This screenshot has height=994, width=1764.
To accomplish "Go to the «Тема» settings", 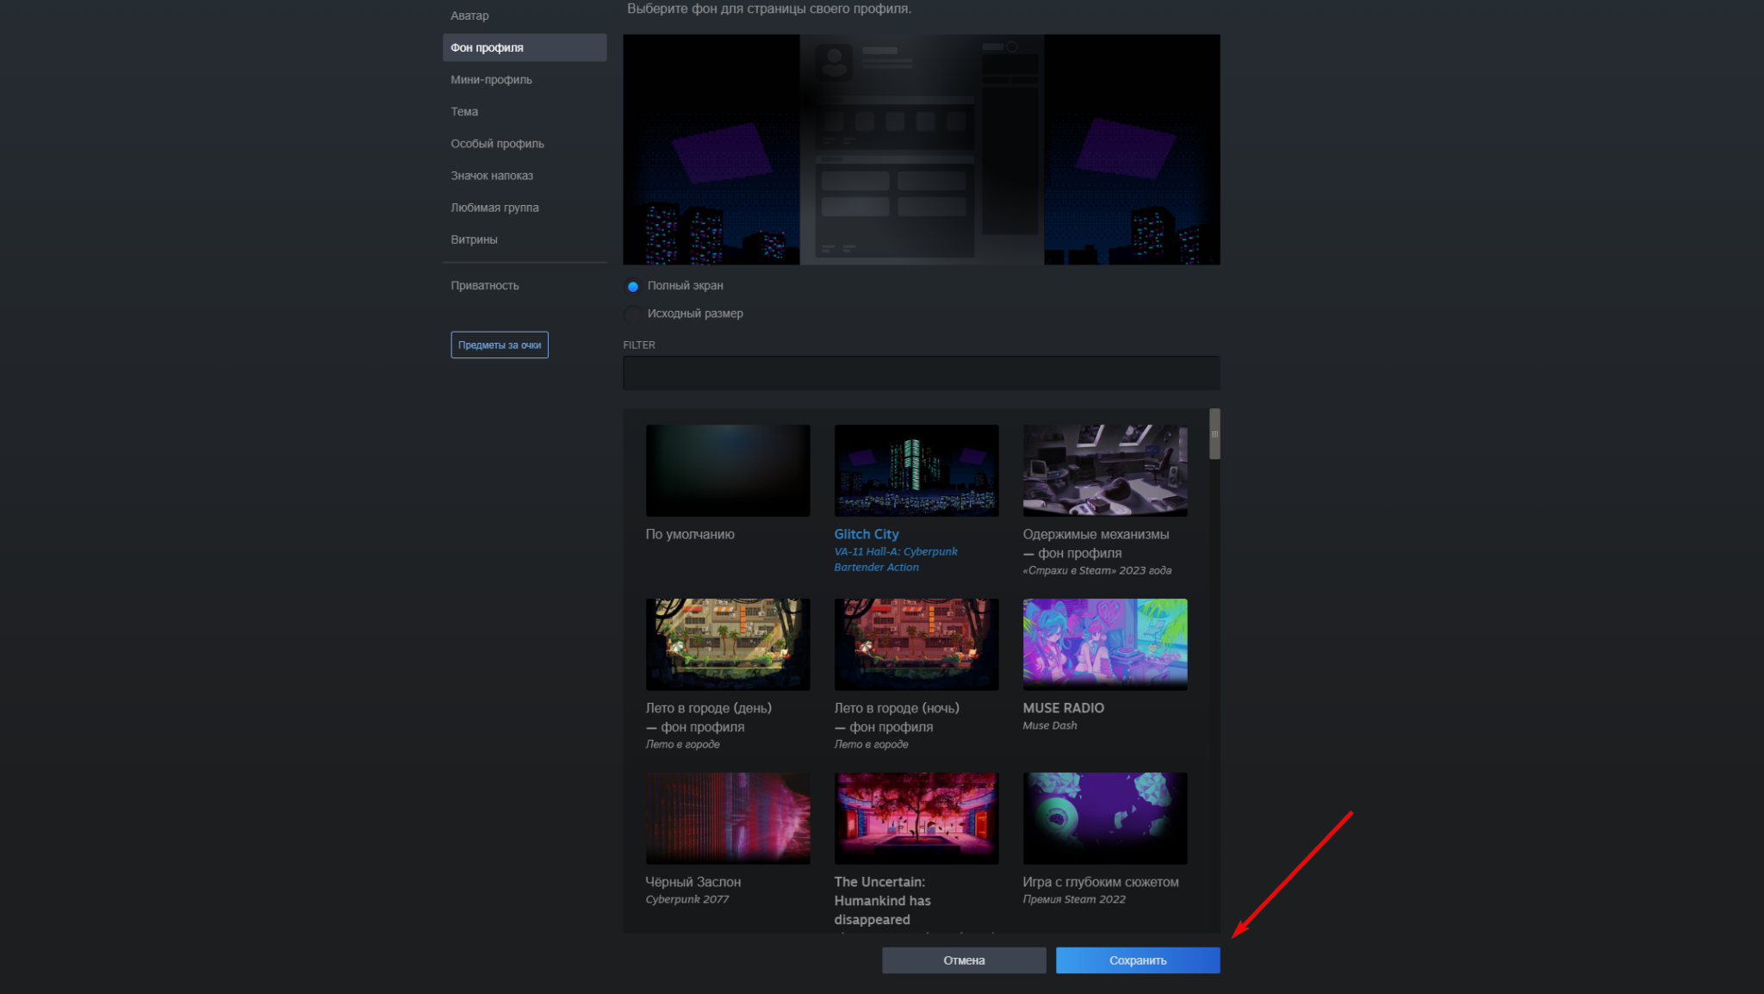I will (x=464, y=111).
